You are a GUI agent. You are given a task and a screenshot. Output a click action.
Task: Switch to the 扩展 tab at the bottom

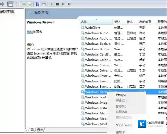tap(31, 130)
